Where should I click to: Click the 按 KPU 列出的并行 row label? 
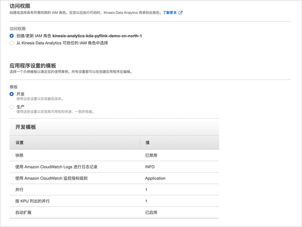[x=33, y=201]
